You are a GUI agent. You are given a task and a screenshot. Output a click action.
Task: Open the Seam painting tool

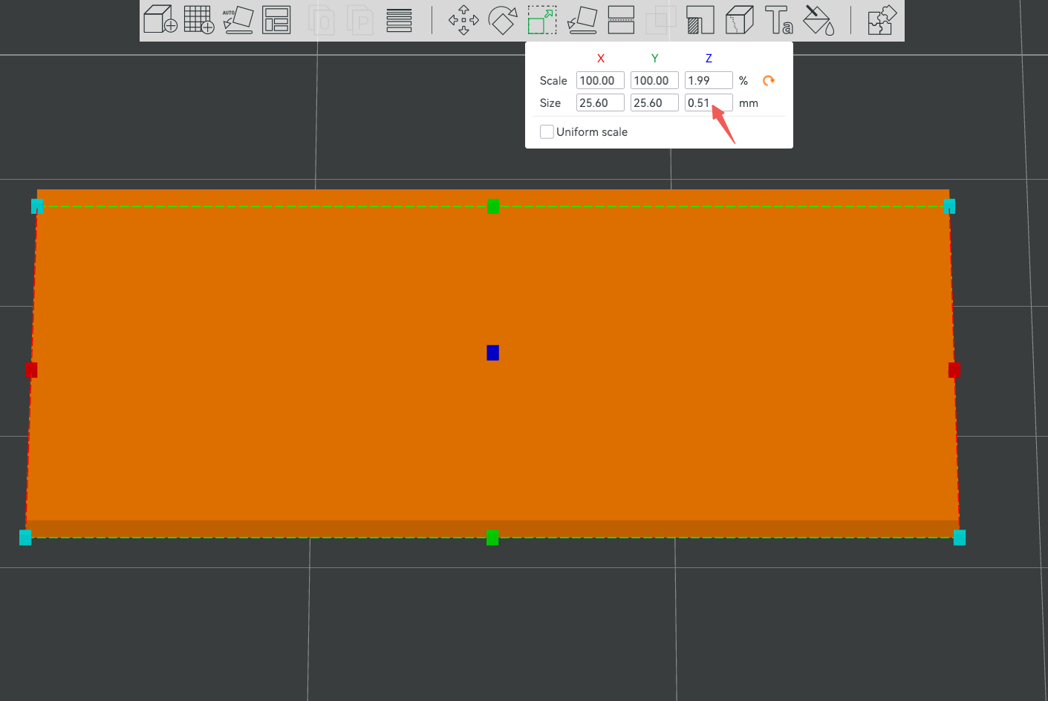pos(739,20)
